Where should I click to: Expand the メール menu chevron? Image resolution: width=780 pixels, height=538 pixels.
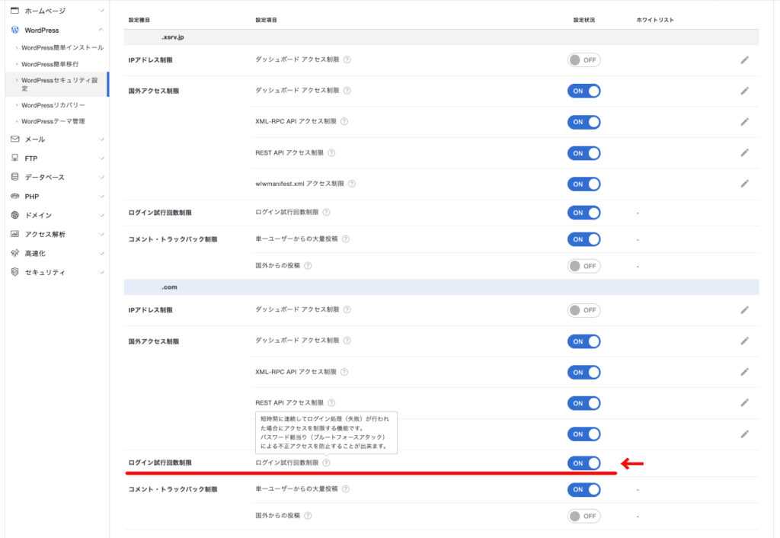(x=101, y=139)
